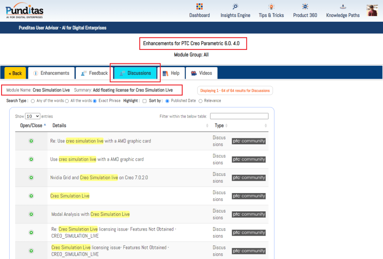Screen dimensions: 383x259
Task: Select the 'Any of the words' radio button
Action: coord(33,101)
